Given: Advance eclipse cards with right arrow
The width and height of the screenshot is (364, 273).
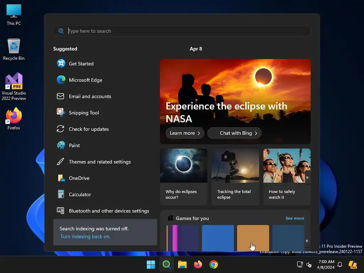Looking at the screenshot, I should [x=307, y=178].
